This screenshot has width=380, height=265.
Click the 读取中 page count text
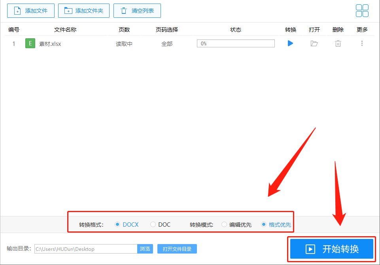tap(124, 44)
